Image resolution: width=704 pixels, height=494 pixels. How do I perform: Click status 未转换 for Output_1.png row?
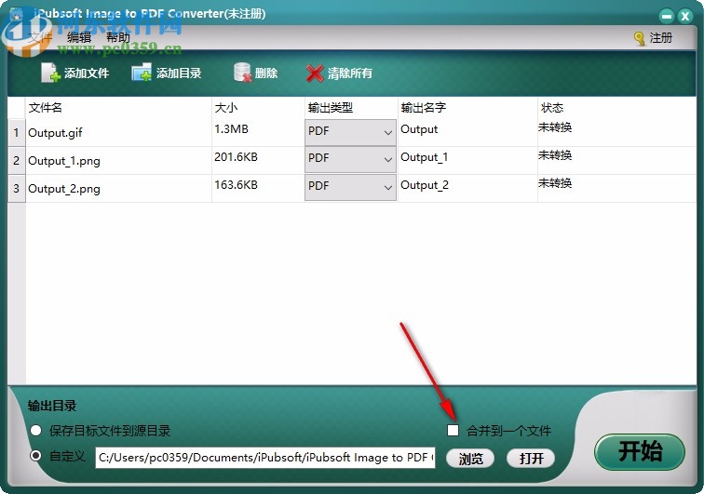(x=555, y=155)
